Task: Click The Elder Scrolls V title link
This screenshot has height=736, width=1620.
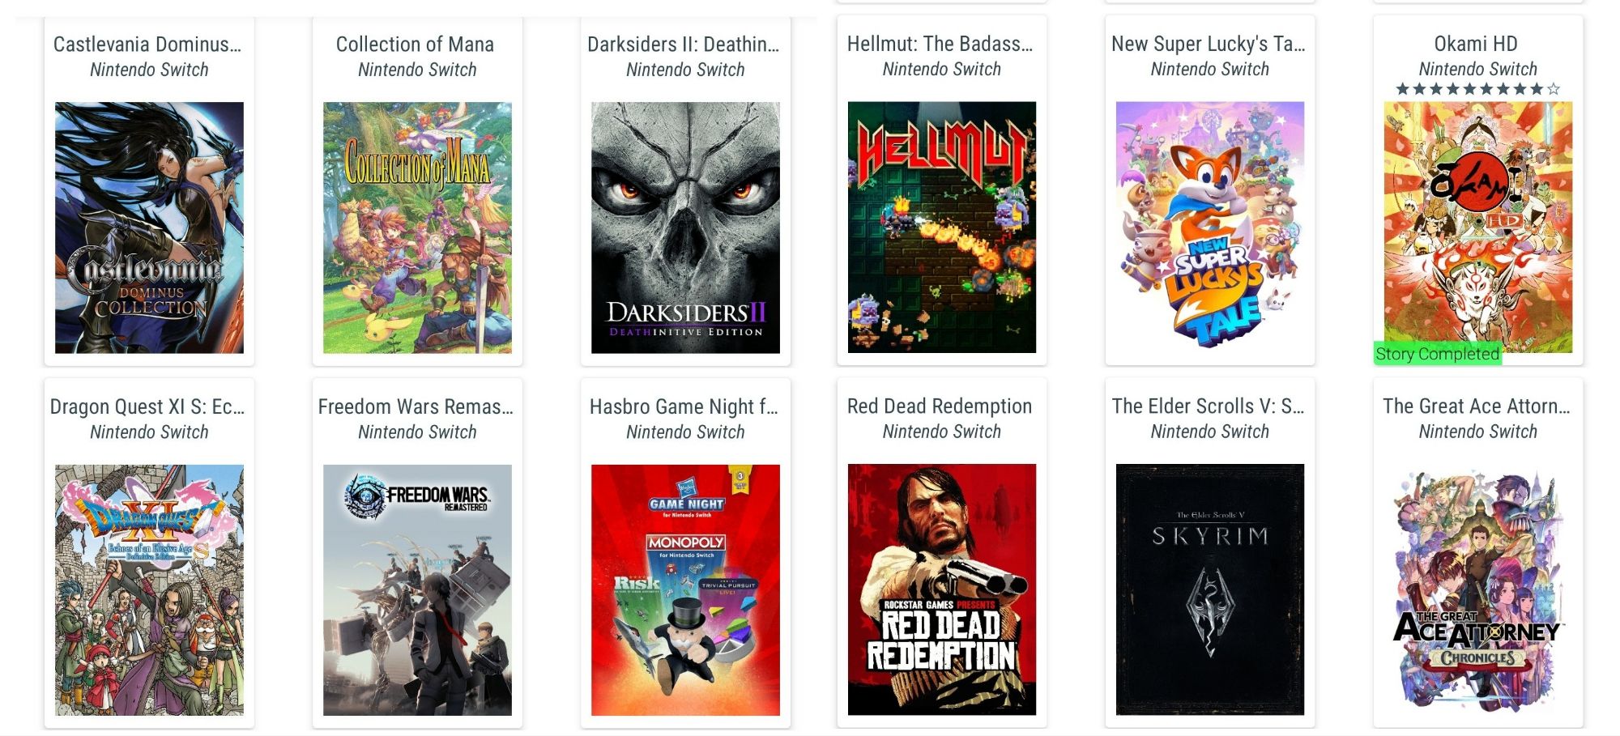Action: 1208,406
